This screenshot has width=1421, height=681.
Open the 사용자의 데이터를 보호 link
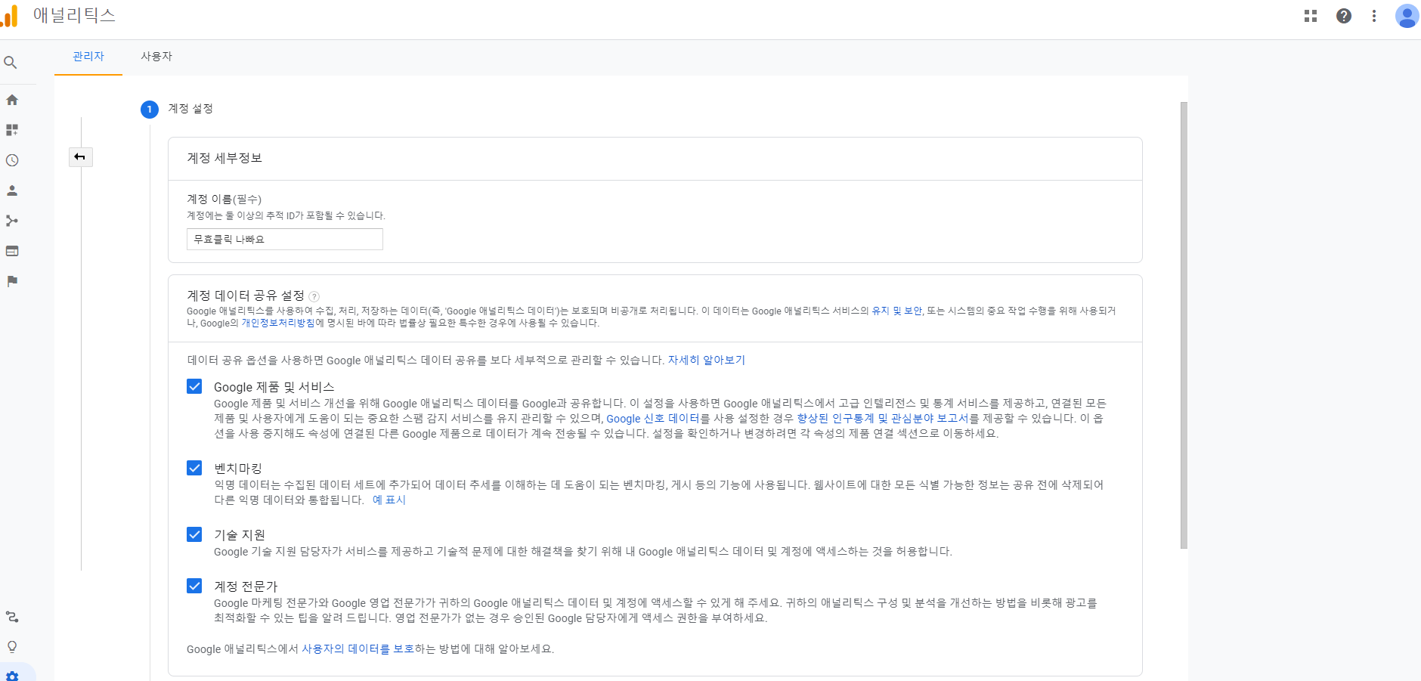(x=358, y=648)
